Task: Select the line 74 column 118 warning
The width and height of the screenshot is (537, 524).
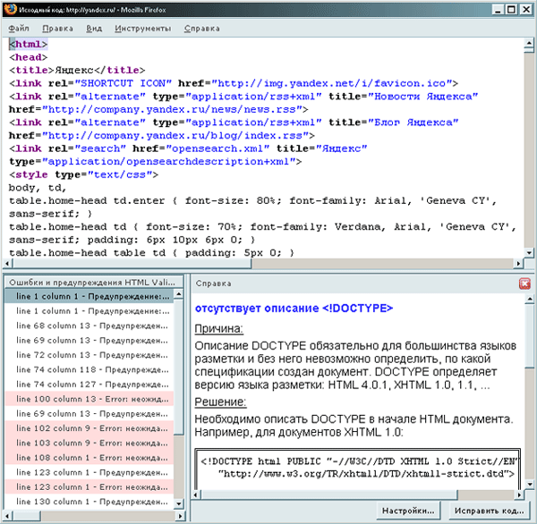Action: click(x=89, y=369)
